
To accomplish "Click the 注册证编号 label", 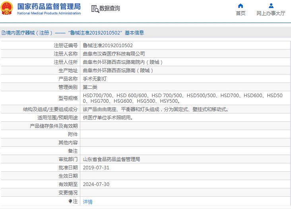I will click(66, 46).
